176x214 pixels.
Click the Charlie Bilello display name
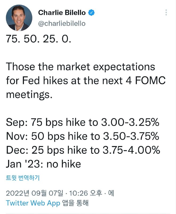[62, 13]
